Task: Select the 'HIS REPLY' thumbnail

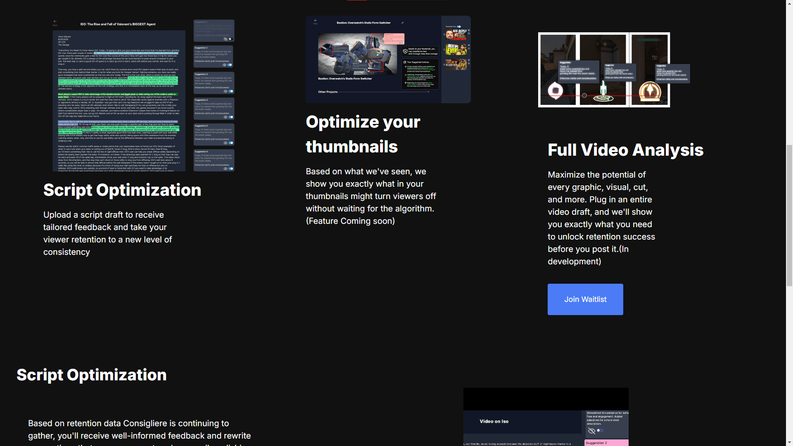Action: [x=456, y=35]
